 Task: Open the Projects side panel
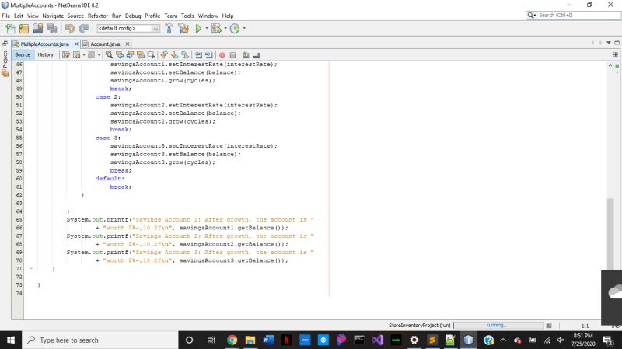pos(5,64)
